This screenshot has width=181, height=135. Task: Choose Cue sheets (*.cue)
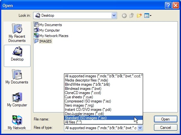[x=104, y=97]
